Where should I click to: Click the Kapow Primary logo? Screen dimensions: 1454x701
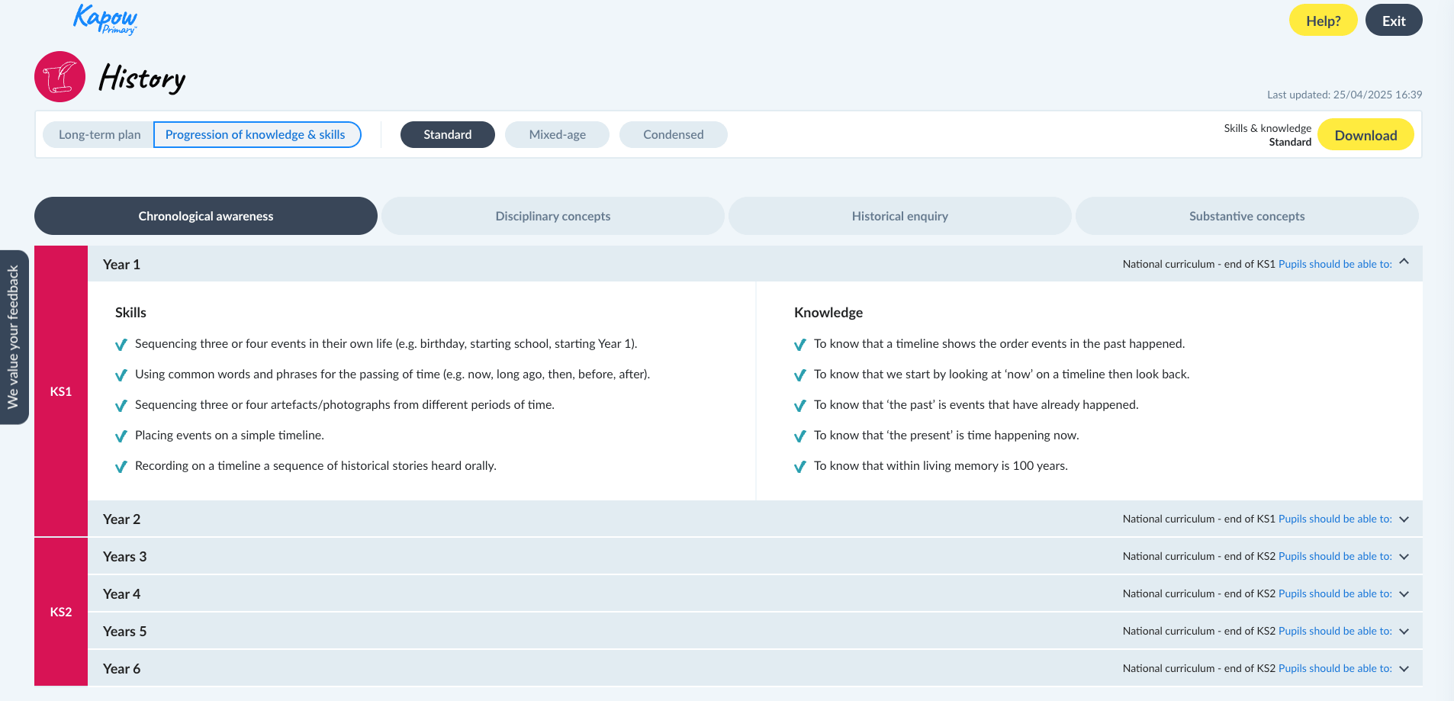point(105,20)
